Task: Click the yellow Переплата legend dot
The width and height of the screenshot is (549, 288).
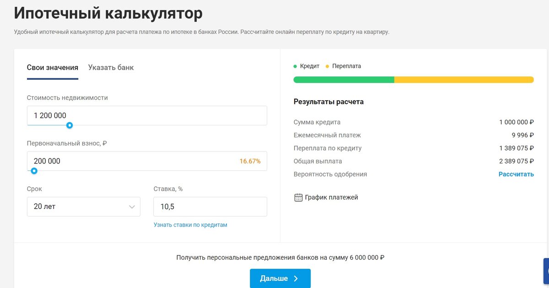Action: 327,66
